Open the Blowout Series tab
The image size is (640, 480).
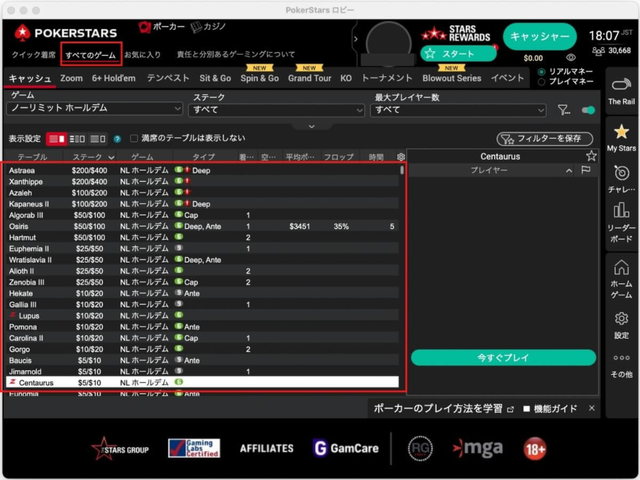pyautogui.click(x=451, y=78)
